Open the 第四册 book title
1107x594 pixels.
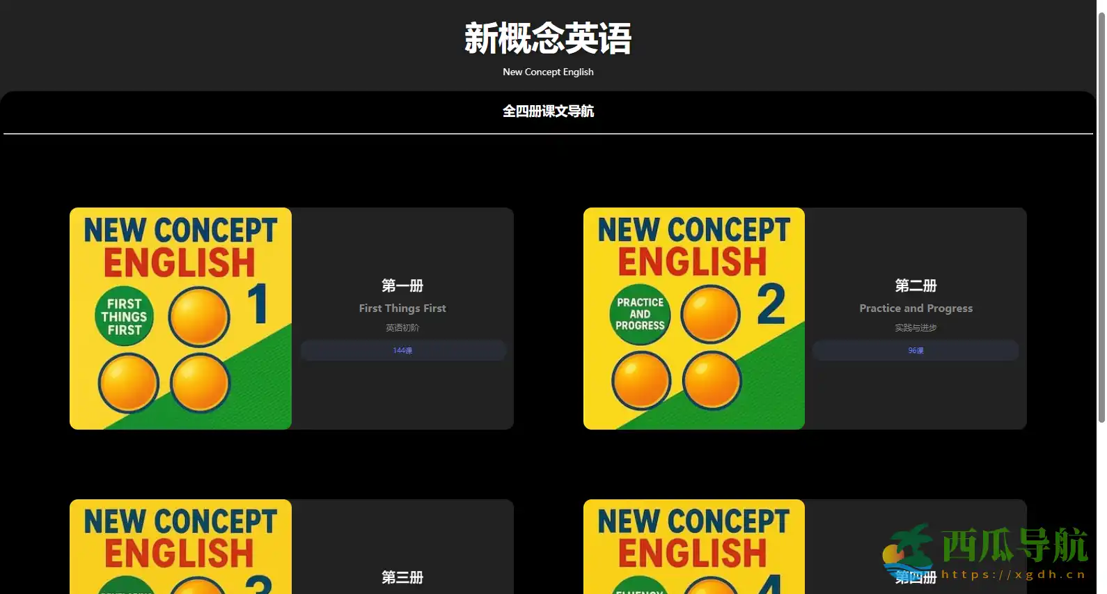[916, 577]
